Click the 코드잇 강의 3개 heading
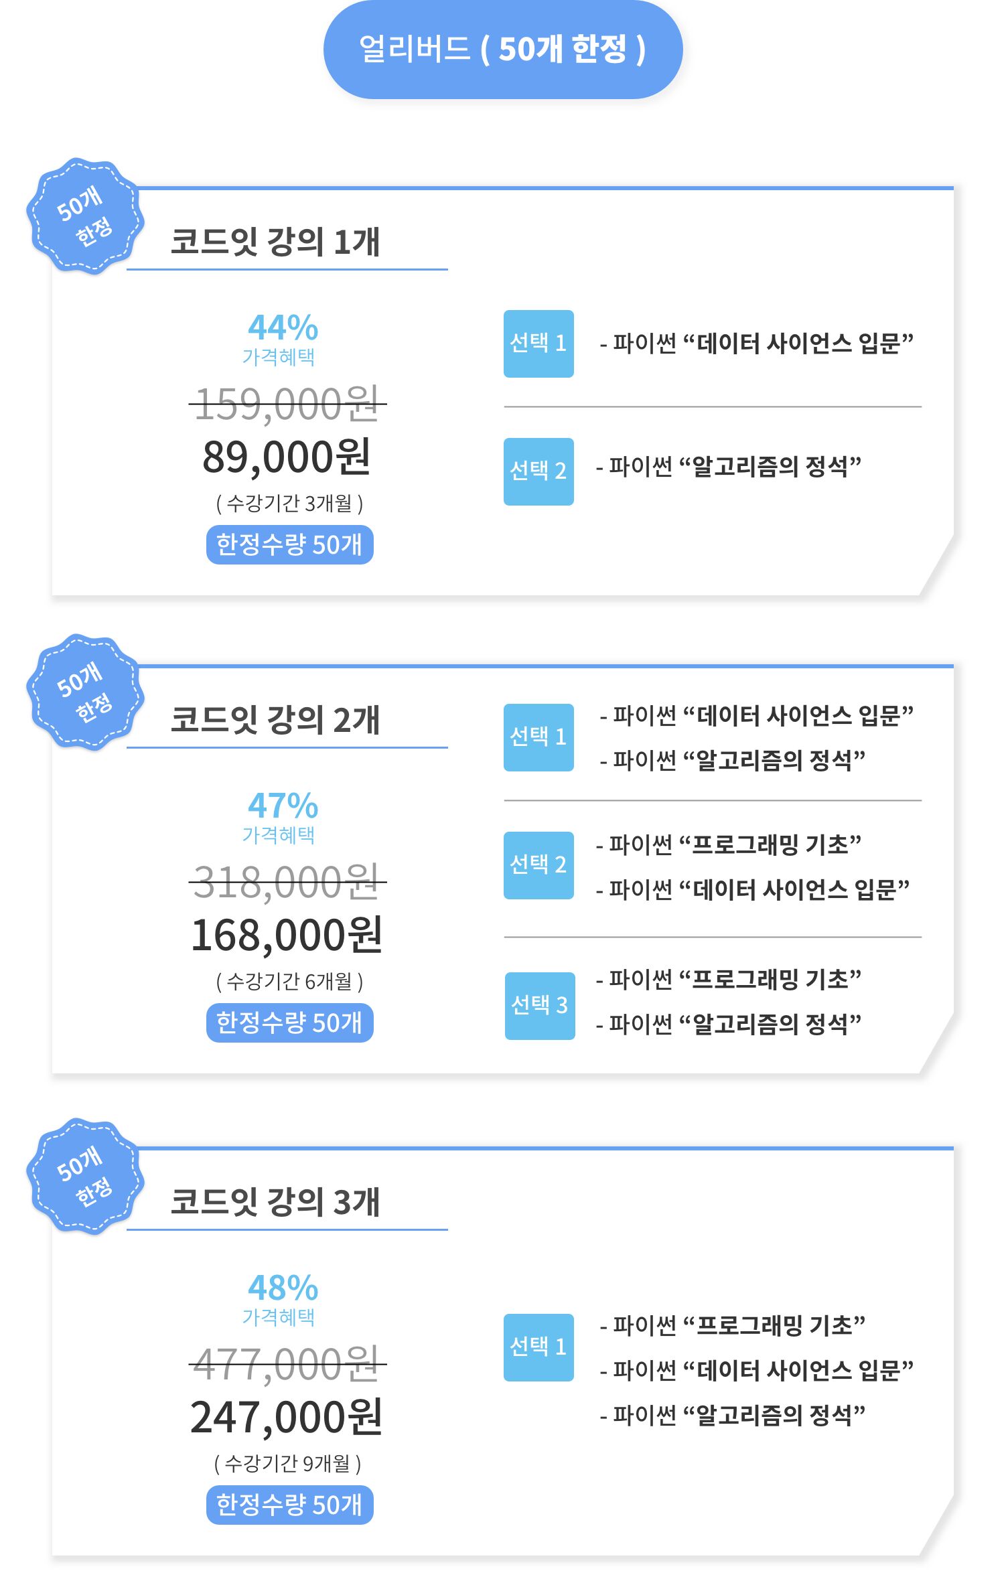The height and width of the screenshot is (1579, 1006). [275, 1202]
